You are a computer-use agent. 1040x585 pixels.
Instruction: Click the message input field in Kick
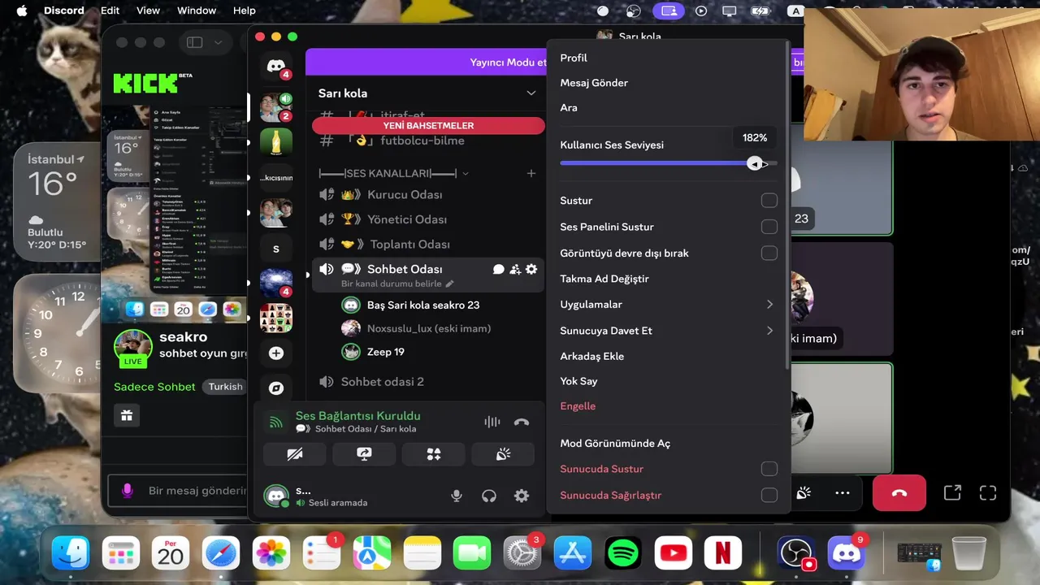(x=179, y=491)
